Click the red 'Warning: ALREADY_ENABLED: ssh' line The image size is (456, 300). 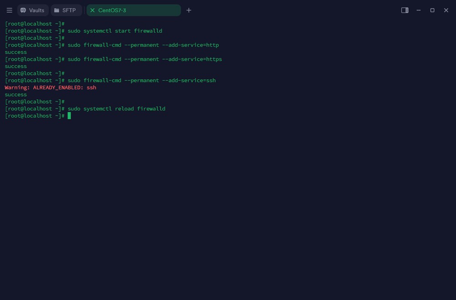coord(50,88)
